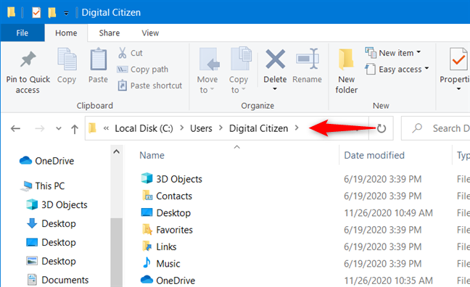Select 3D Objects in the navigation pane
The image size is (470, 287).
click(x=57, y=204)
